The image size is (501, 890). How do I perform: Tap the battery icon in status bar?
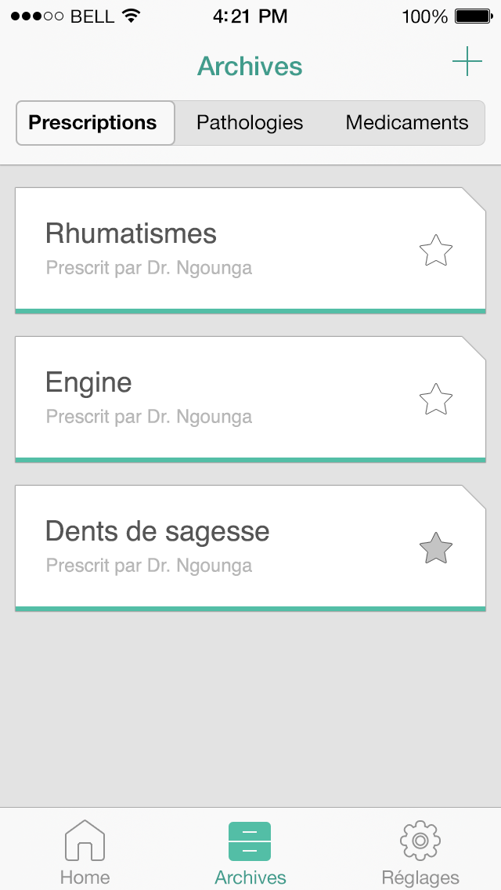(x=473, y=16)
